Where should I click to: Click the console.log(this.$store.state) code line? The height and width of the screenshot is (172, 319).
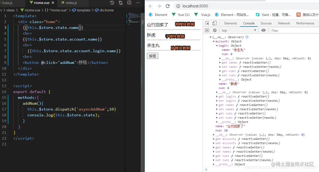click(x=63, y=115)
